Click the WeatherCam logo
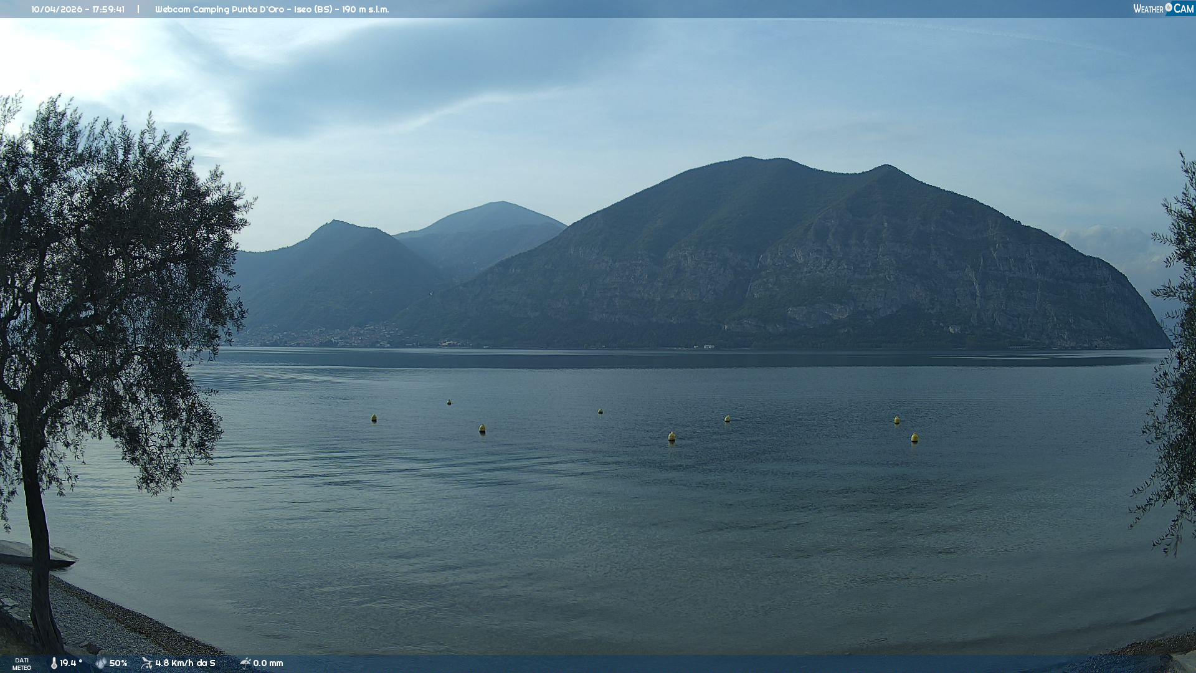1196x673 pixels. coord(1163,9)
